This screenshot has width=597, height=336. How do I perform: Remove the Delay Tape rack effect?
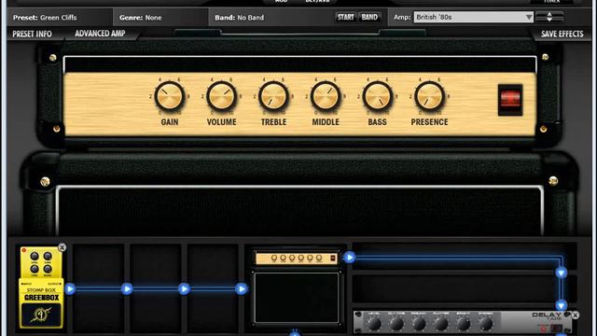(576, 315)
